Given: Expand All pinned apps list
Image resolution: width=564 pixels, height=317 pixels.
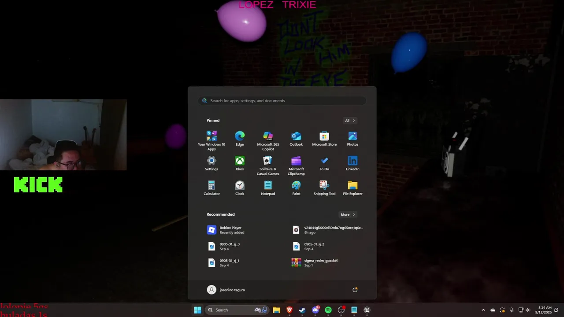Looking at the screenshot, I should click(350, 121).
